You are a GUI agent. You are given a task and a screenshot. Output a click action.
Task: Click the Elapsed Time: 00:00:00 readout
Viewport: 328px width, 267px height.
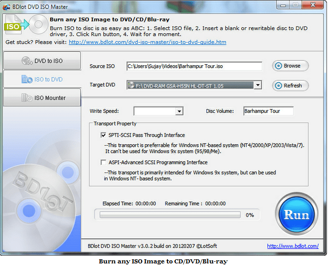[129, 203]
